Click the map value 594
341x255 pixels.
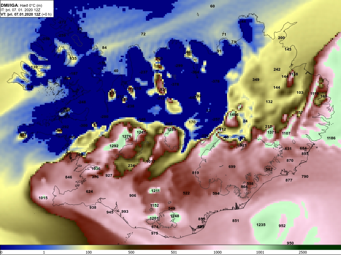pos(216,194)
